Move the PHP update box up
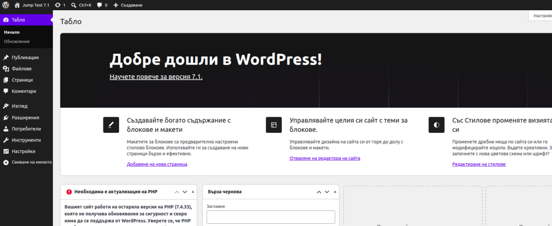The height and width of the screenshot is (226, 552). tap(177, 192)
